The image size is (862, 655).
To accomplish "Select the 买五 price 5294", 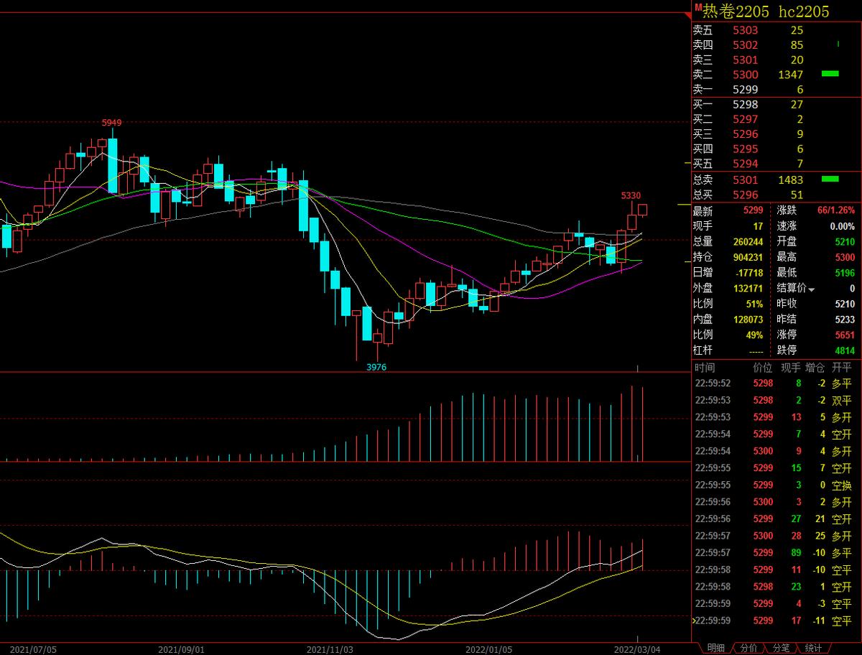I will [x=745, y=164].
